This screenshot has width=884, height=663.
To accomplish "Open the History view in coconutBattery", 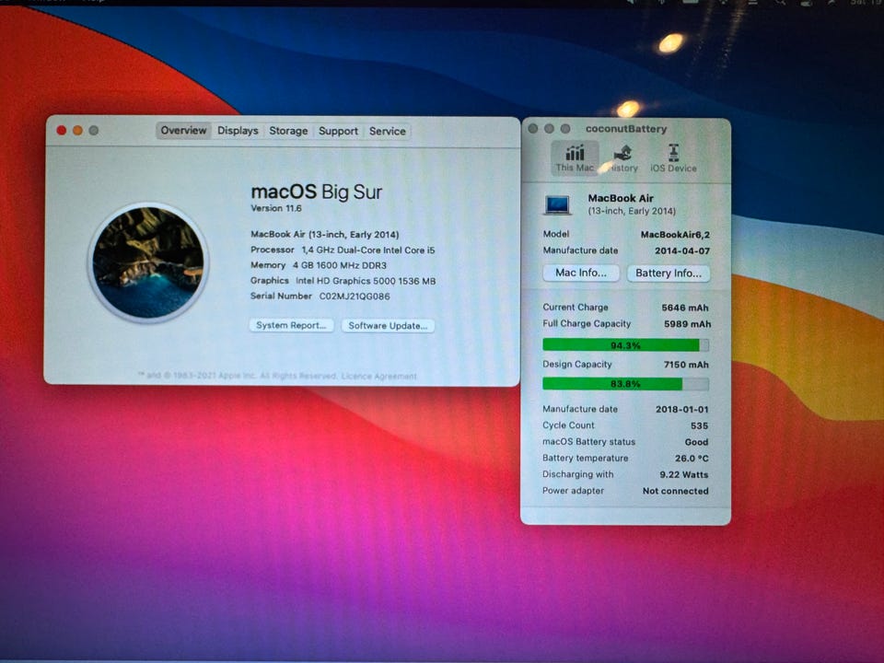I will click(x=623, y=158).
